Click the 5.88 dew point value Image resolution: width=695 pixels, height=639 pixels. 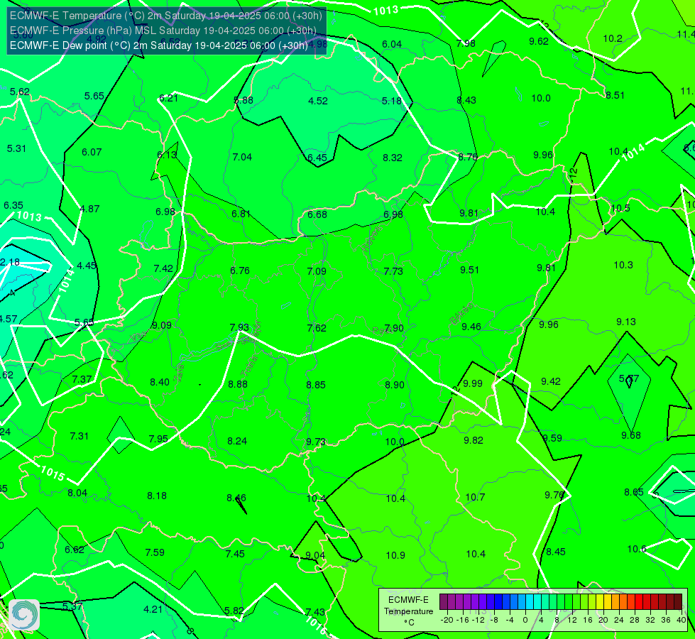tap(243, 100)
